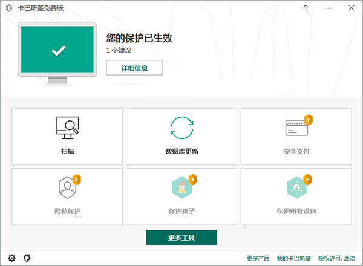This screenshot has height=266, width=363.
Task: Click the 1 个建议 recommendation text
Action: (120, 50)
